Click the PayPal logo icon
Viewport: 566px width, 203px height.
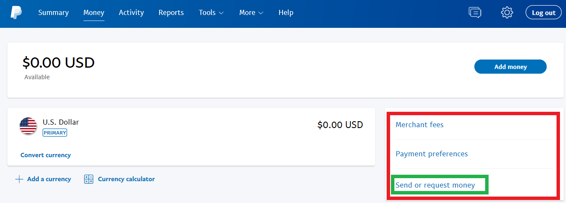[x=16, y=12]
